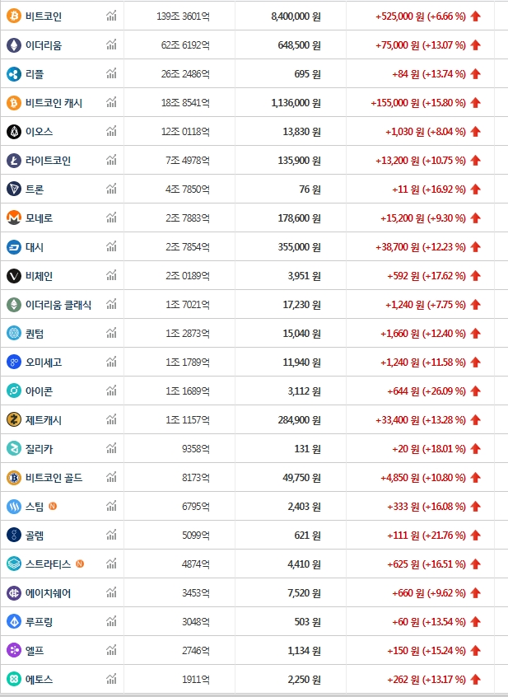This screenshot has height=697, width=508.
Task: Click the Zcash yellow logo icon
Action: [13, 420]
